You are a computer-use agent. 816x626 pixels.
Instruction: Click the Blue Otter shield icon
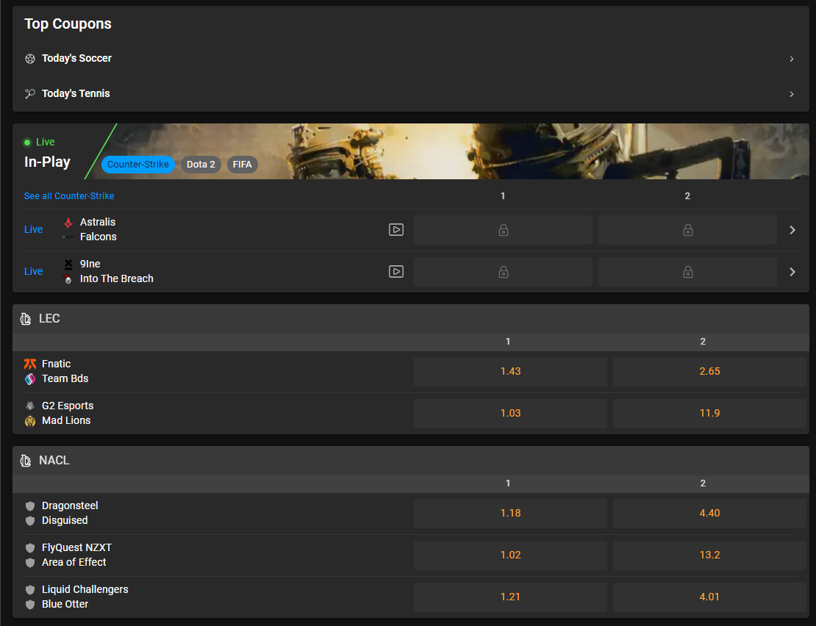pos(30,605)
